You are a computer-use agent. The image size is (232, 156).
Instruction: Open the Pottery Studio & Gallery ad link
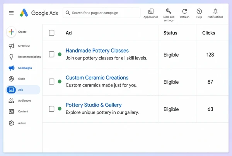[94, 105]
